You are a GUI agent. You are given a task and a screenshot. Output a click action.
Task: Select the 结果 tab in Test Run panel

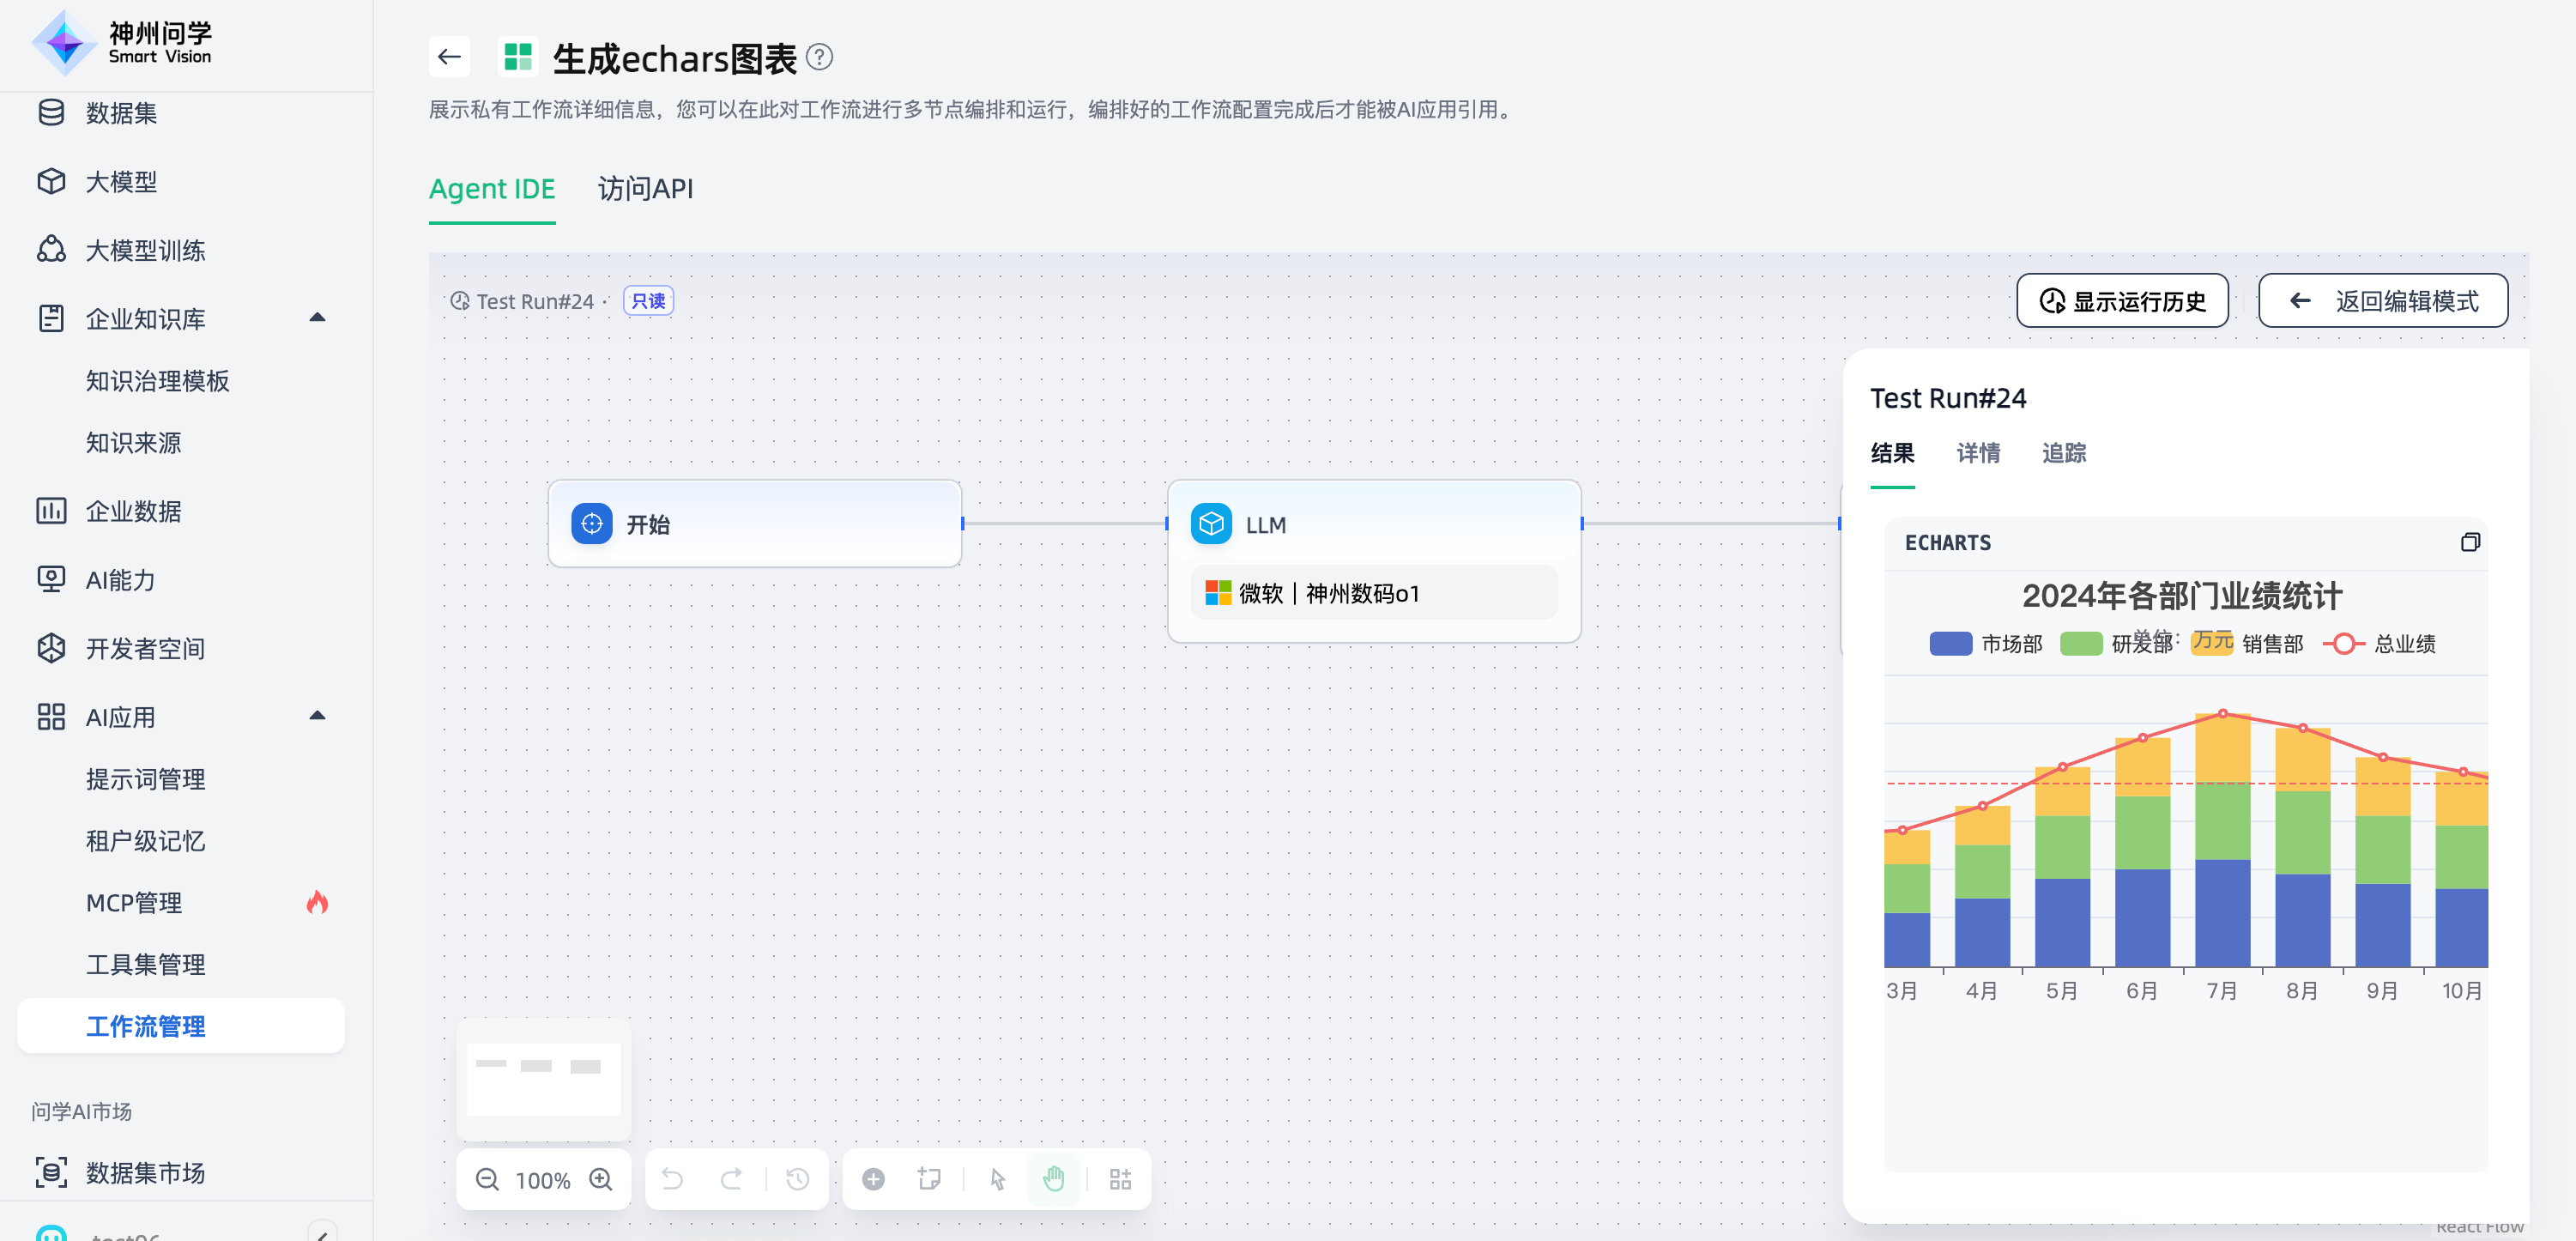pos(1892,453)
